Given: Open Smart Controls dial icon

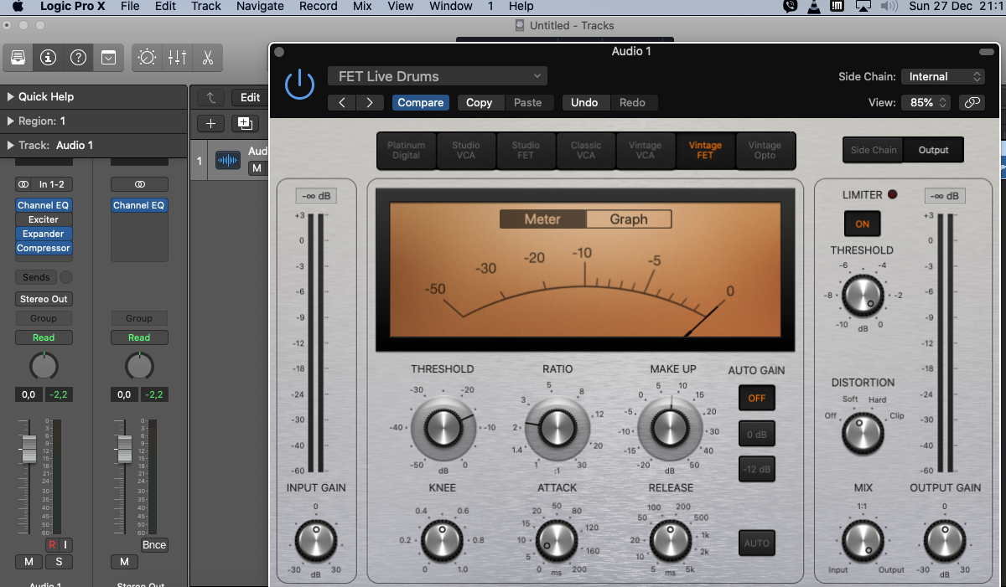Looking at the screenshot, I should [147, 58].
